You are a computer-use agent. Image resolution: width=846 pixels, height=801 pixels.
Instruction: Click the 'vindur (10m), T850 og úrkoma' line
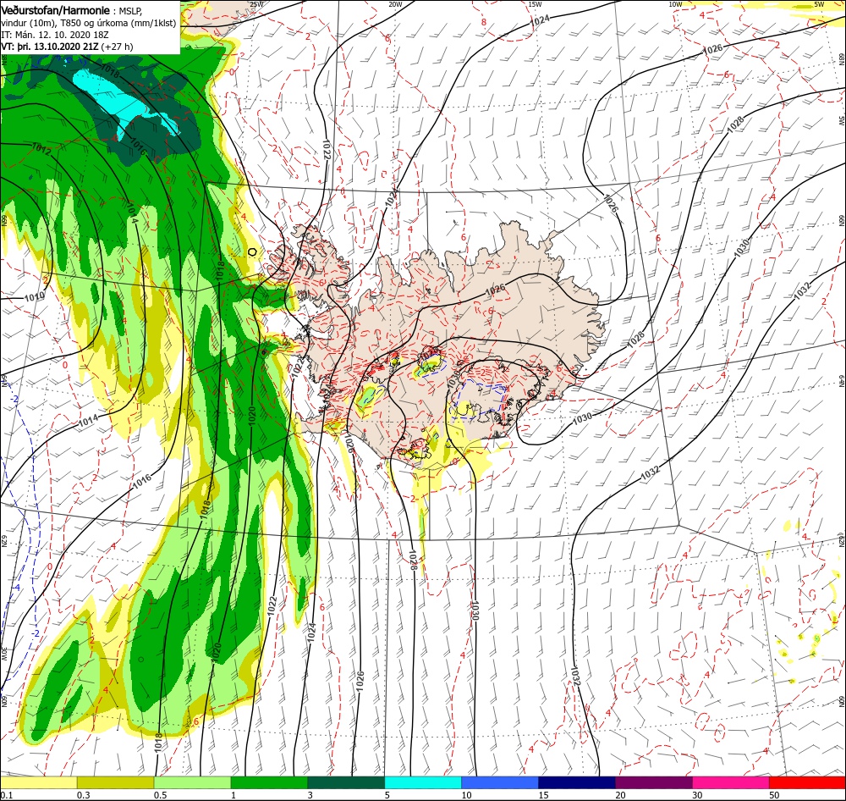[x=89, y=23]
